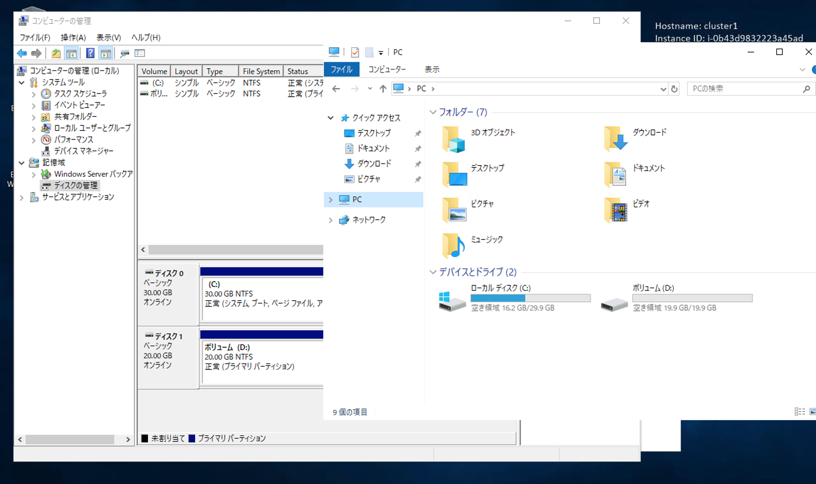The height and width of the screenshot is (484, 816).
Task: Click the Up One Level folder icon
Action: click(56, 53)
